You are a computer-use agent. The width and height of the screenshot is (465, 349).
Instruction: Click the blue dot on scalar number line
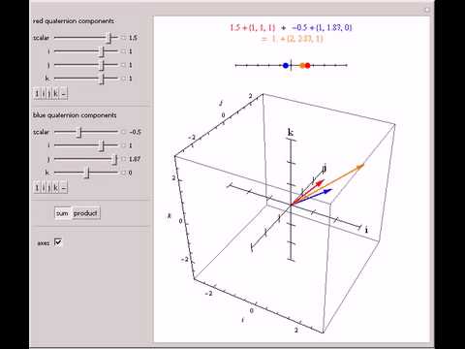coord(286,66)
